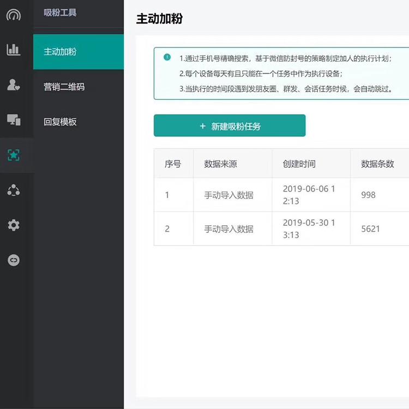409x409 pixels.
Task: Click the 5621 data count cell
Action: tap(370, 228)
